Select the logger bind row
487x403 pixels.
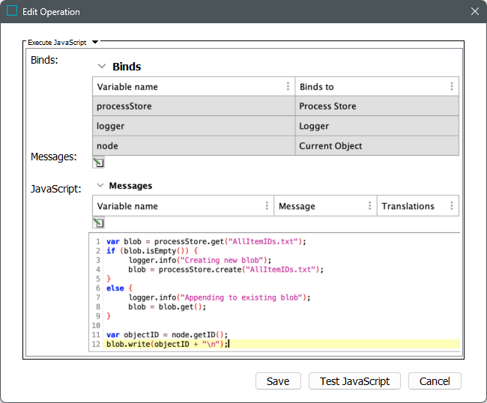coord(193,127)
